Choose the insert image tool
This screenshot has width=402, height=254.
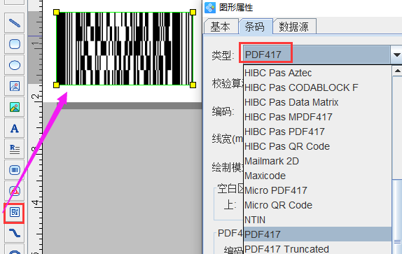click(14, 86)
